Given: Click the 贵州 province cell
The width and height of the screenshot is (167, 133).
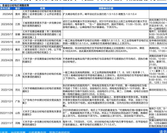Looking at the screenshot, I should [18, 14].
